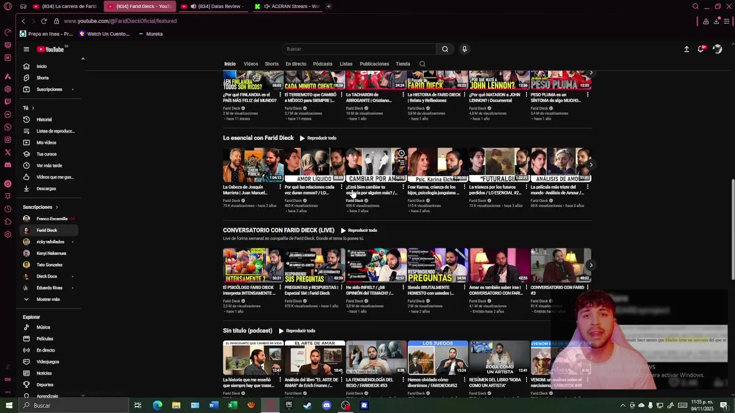Open the En directo channel tab
735x413 pixels.
(296, 64)
